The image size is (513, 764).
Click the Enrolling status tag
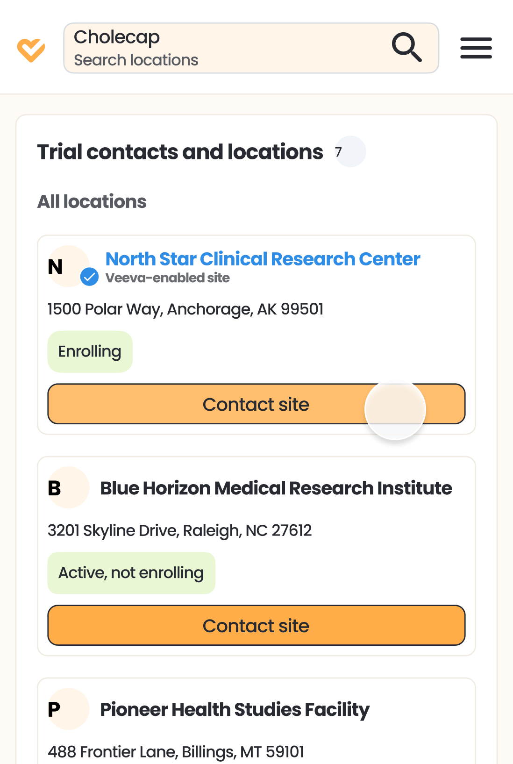pos(90,351)
